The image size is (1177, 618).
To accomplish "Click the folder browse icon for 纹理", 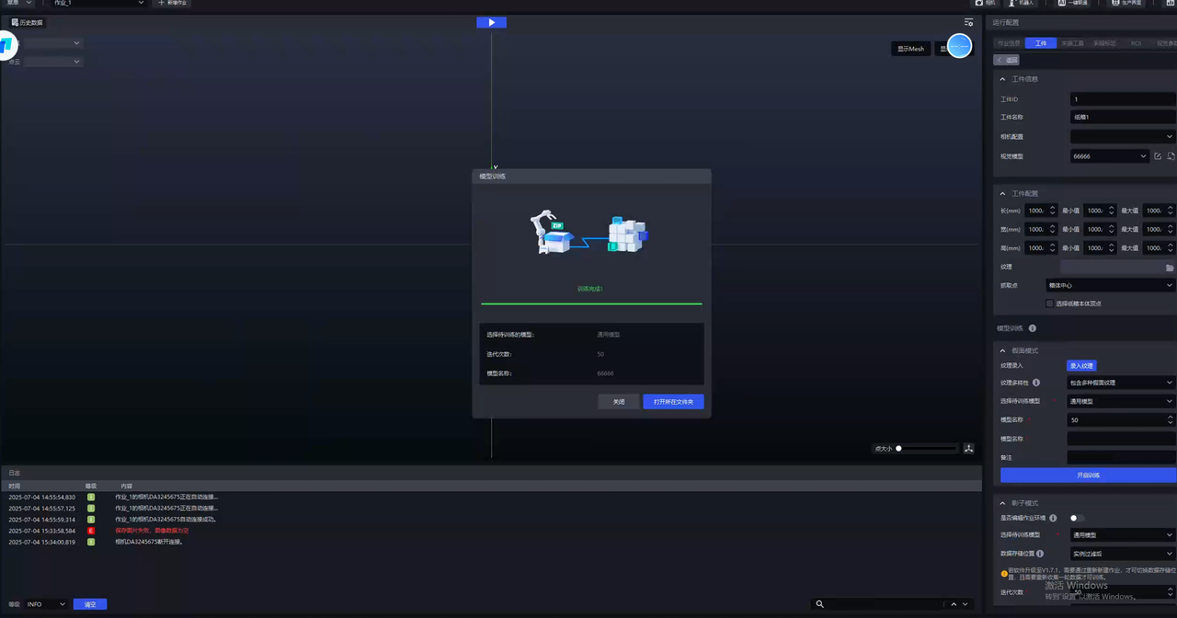I will click(x=1170, y=268).
